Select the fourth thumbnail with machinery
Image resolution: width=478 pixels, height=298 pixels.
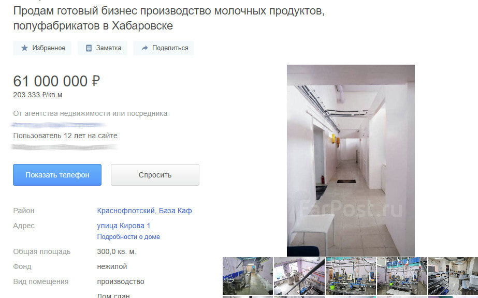click(x=402, y=276)
